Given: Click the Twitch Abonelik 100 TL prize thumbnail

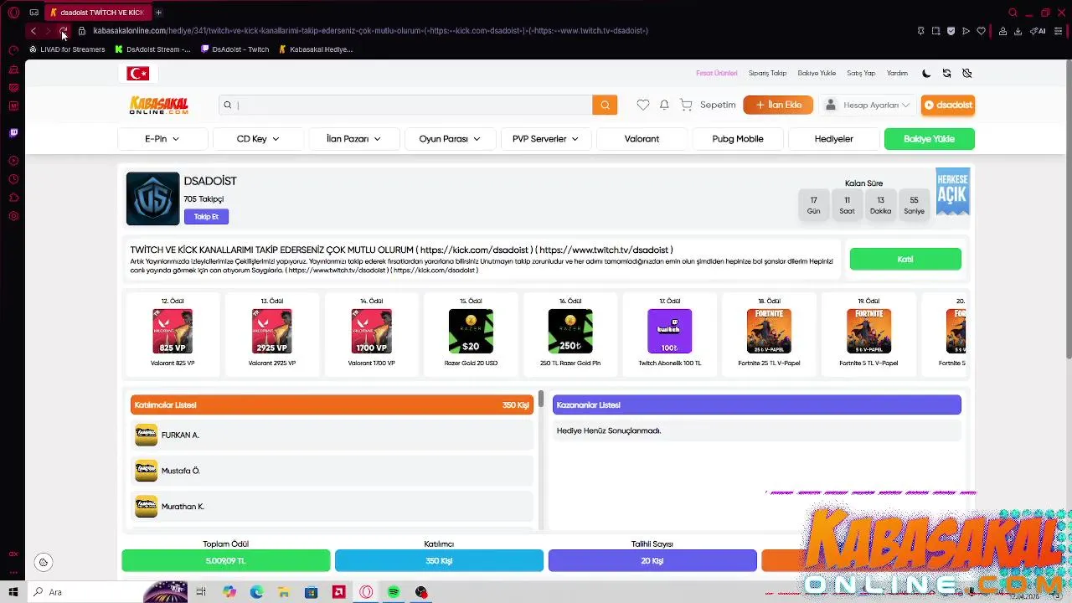Looking at the screenshot, I should (x=669, y=332).
